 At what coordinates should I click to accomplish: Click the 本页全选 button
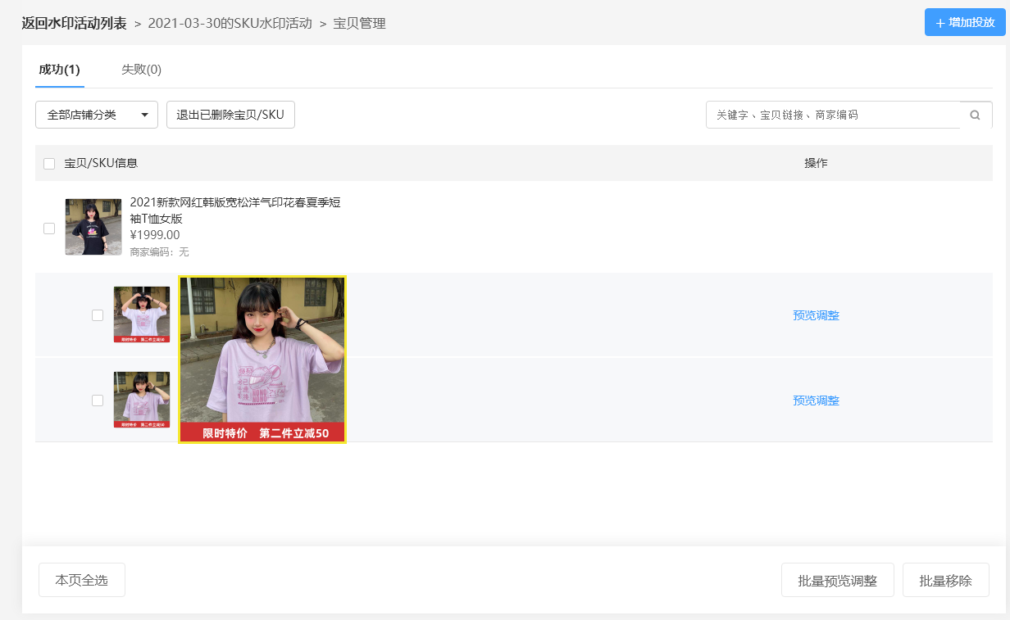coord(82,580)
